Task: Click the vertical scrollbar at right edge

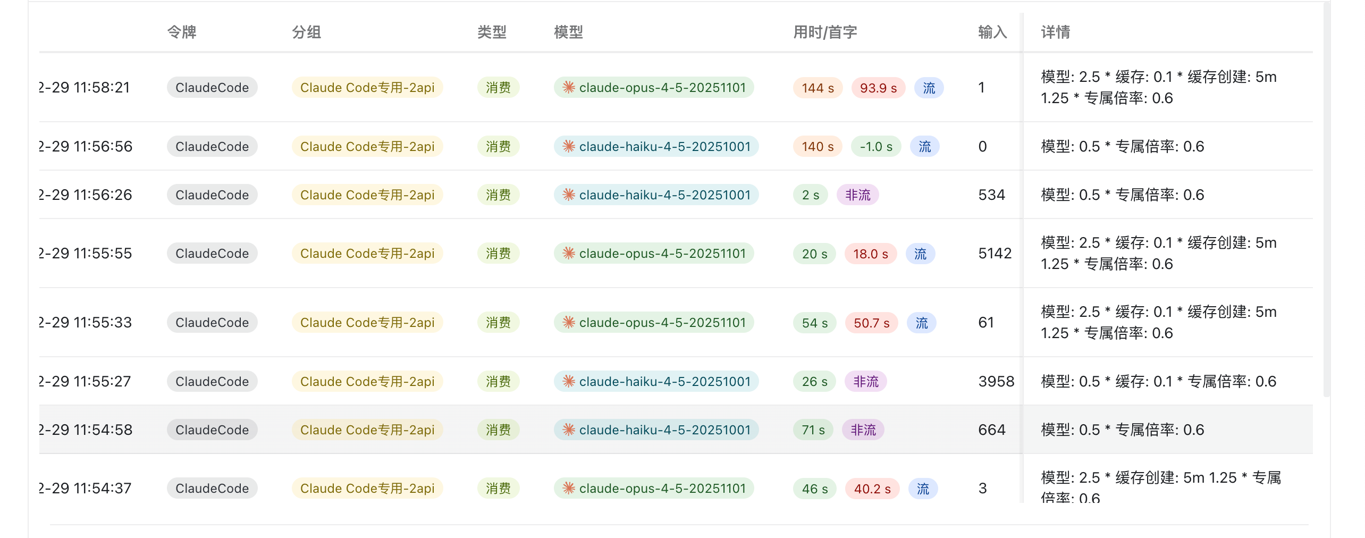Action: (1326, 199)
